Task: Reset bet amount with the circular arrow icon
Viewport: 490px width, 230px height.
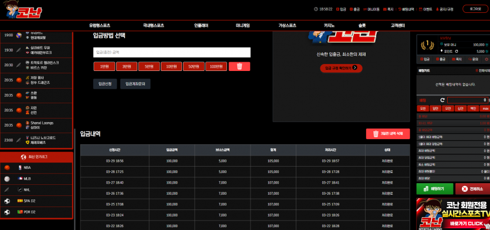Action: click(x=442, y=100)
